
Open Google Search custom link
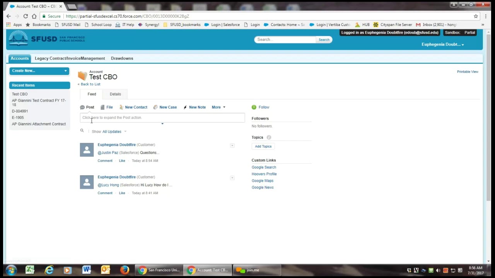pos(264,168)
